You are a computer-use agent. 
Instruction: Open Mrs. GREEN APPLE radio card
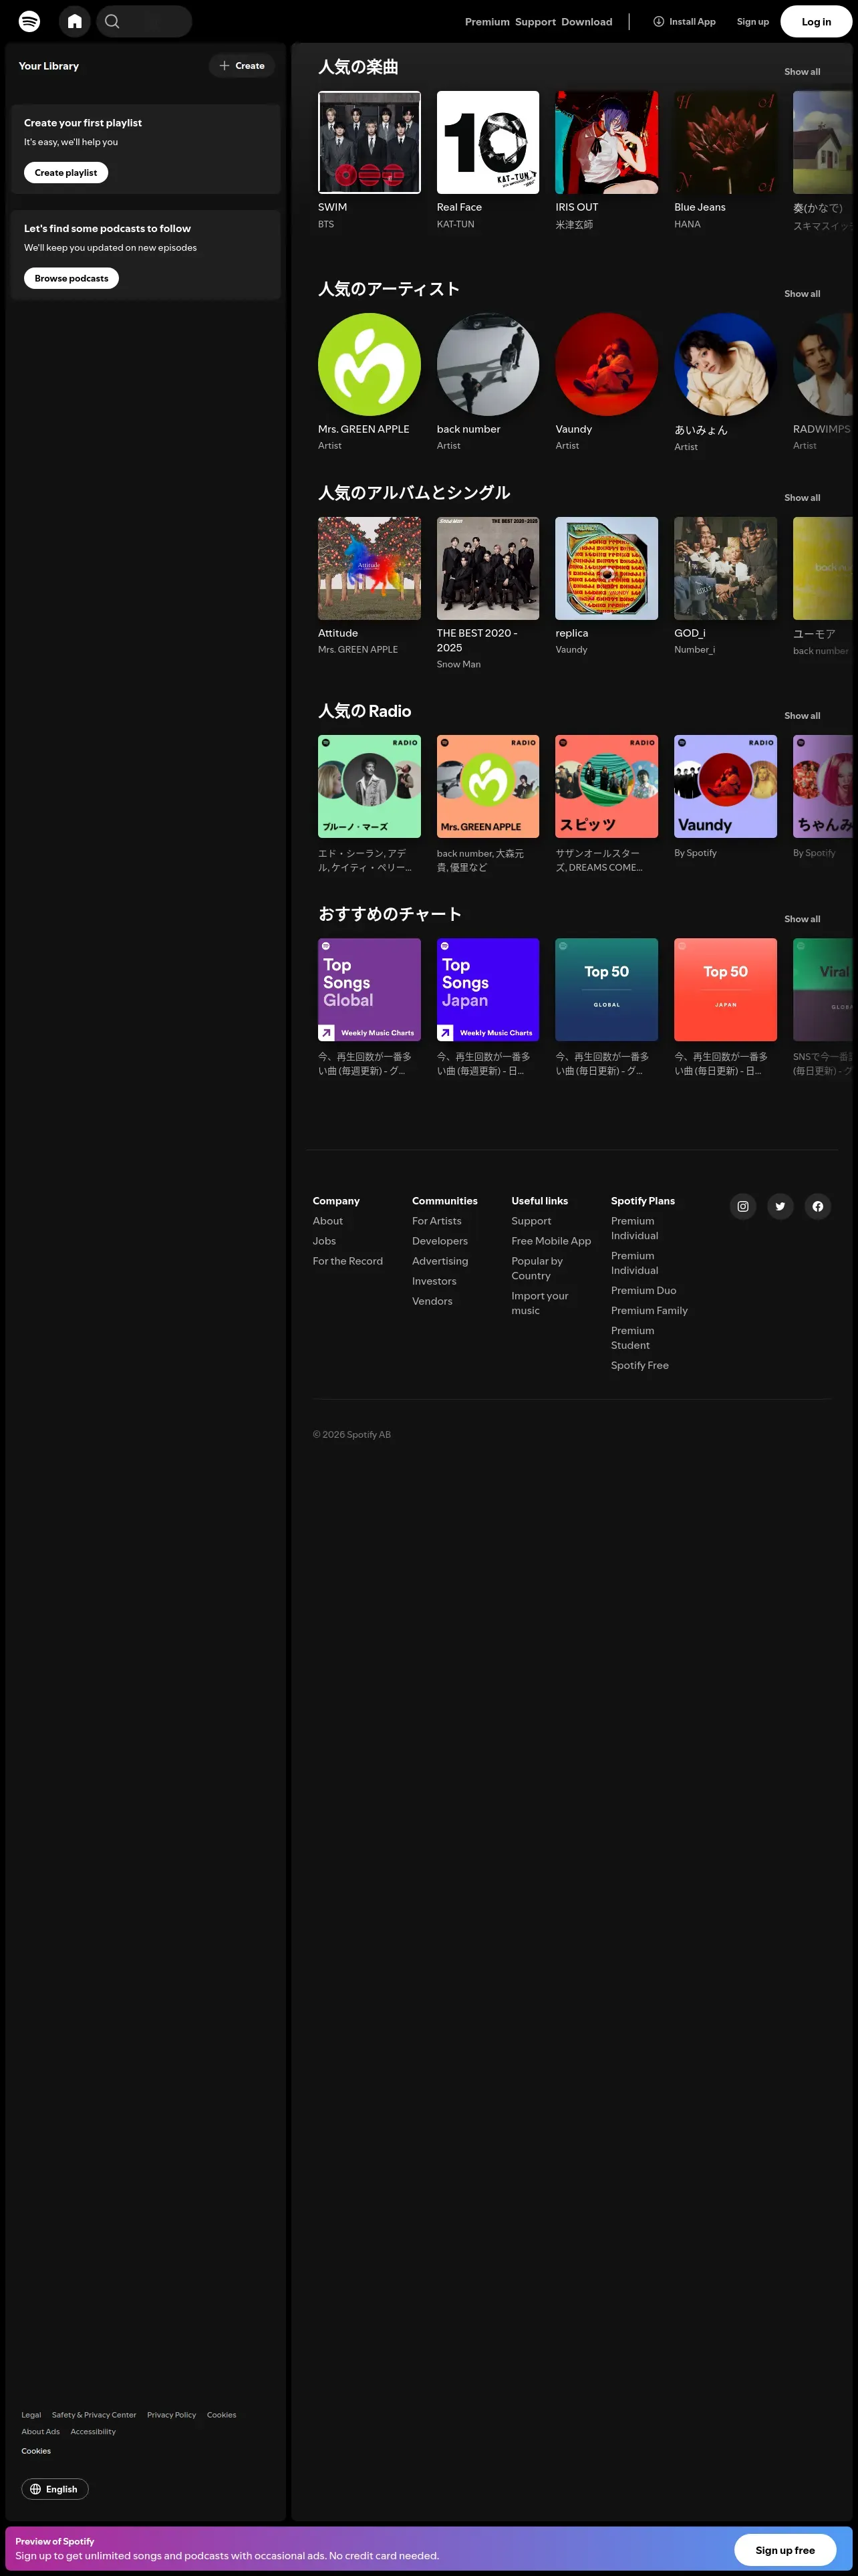[487, 786]
